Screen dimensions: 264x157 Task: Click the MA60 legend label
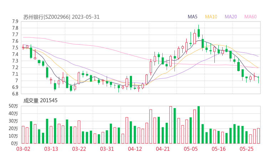(250, 17)
